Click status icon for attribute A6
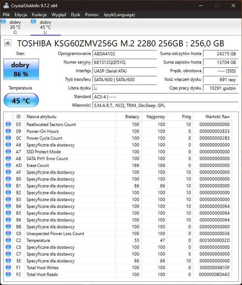 [8, 145]
